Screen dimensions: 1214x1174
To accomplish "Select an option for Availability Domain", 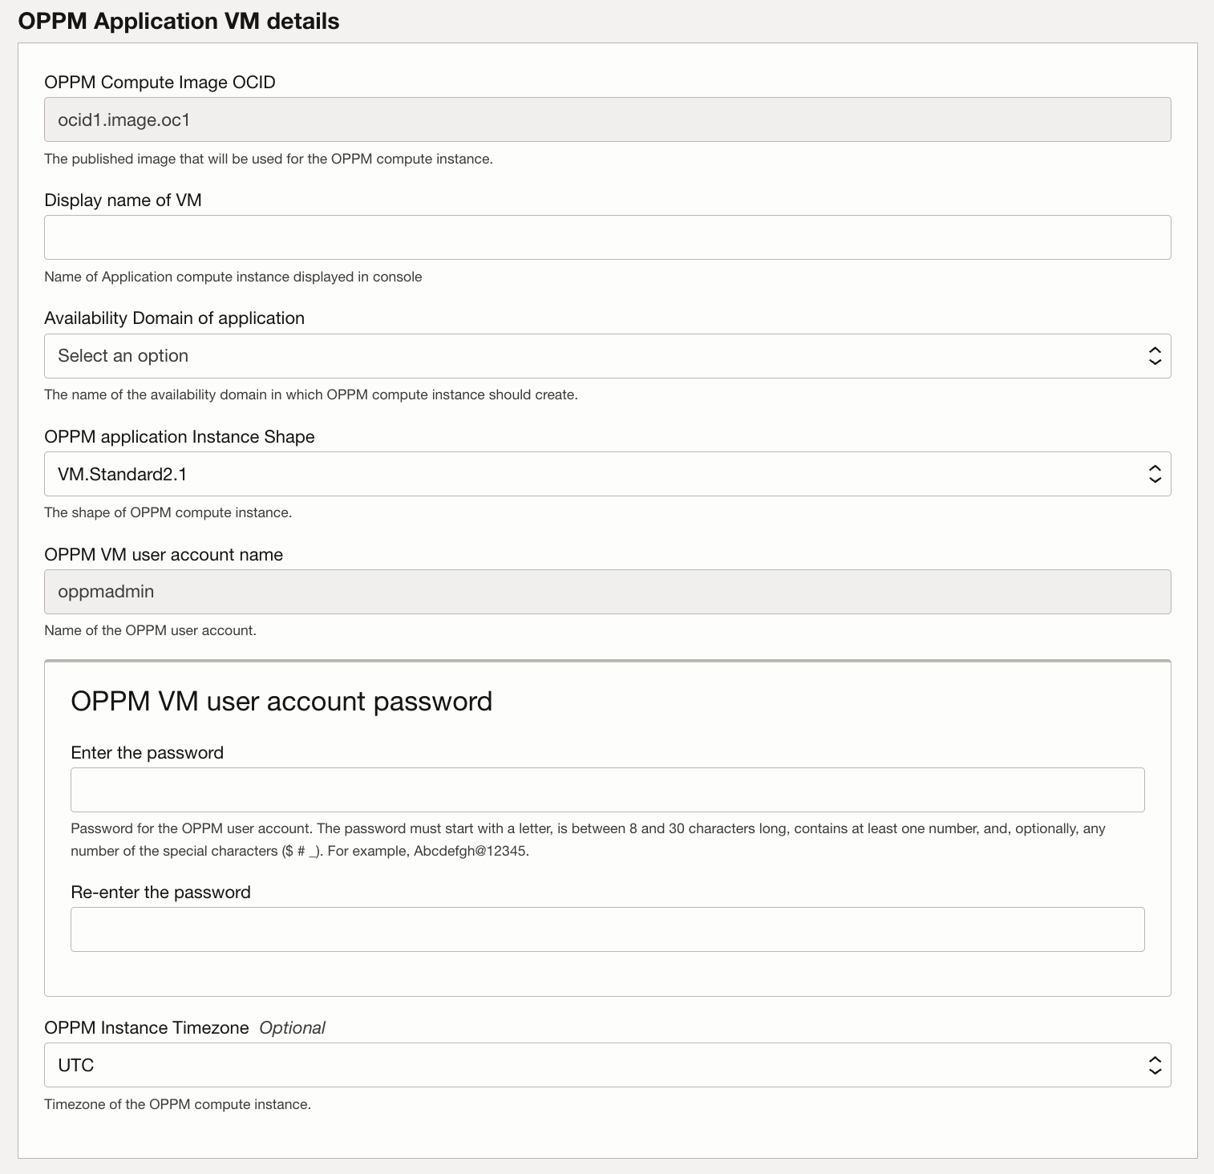I will coord(561,355).
